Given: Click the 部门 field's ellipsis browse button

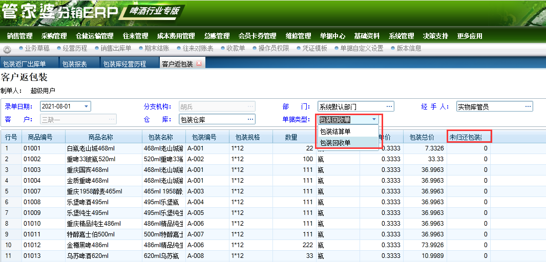Looking at the screenshot, I should pyautogui.click(x=389, y=106).
